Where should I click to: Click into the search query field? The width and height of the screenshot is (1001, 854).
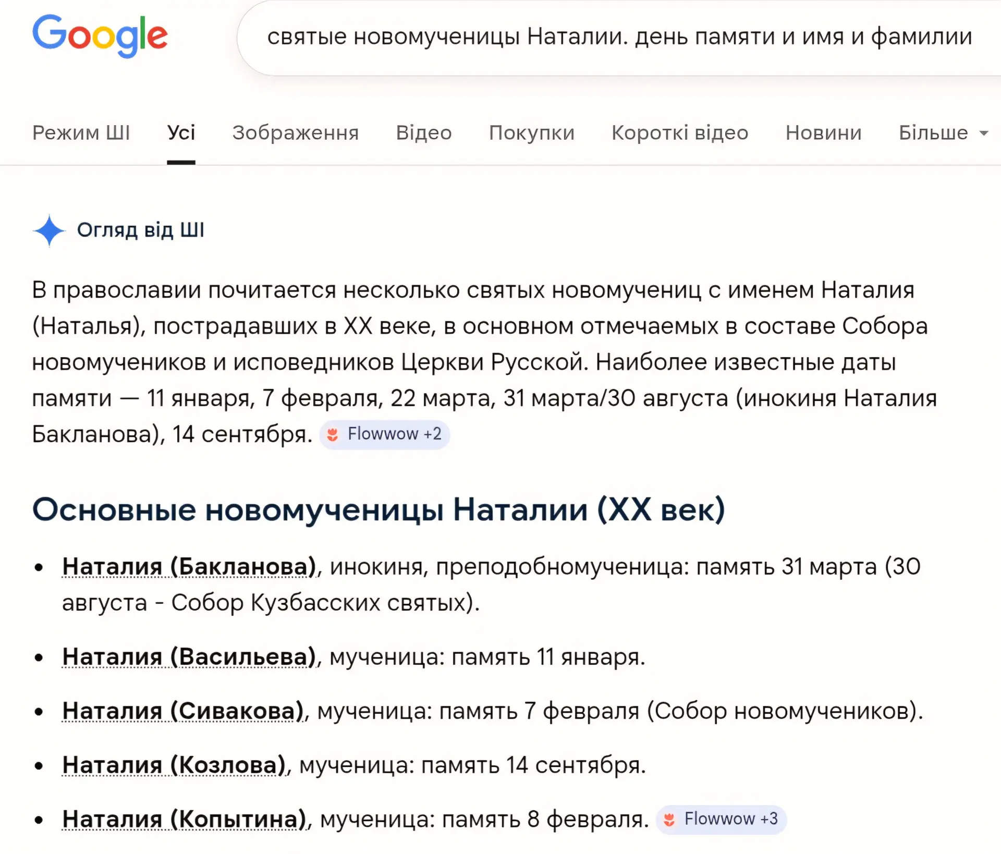tap(619, 37)
